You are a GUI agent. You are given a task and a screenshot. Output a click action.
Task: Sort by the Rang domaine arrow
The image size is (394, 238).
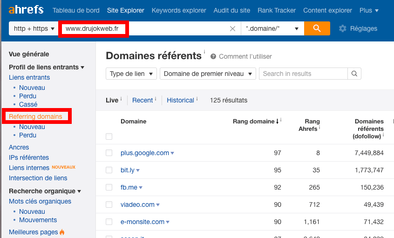tap(278, 122)
